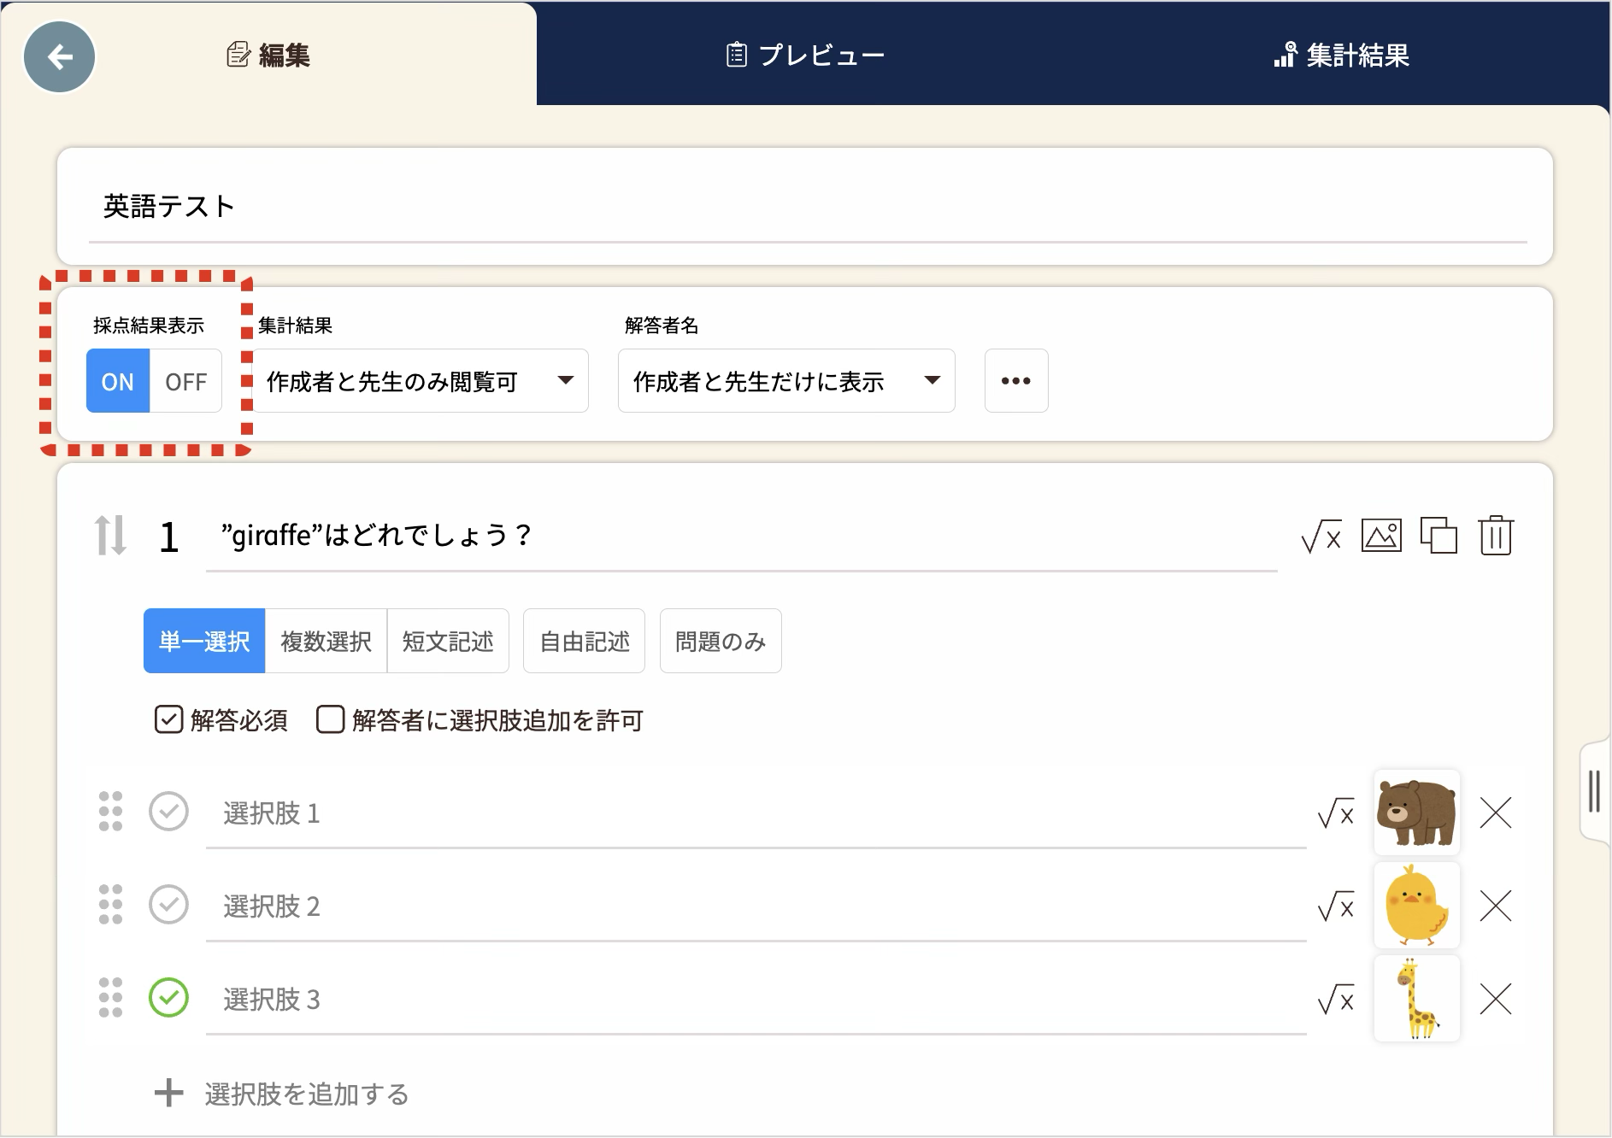This screenshot has width=1612, height=1138.
Task: Click the question 1 text field
Action: [x=741, y=537]
